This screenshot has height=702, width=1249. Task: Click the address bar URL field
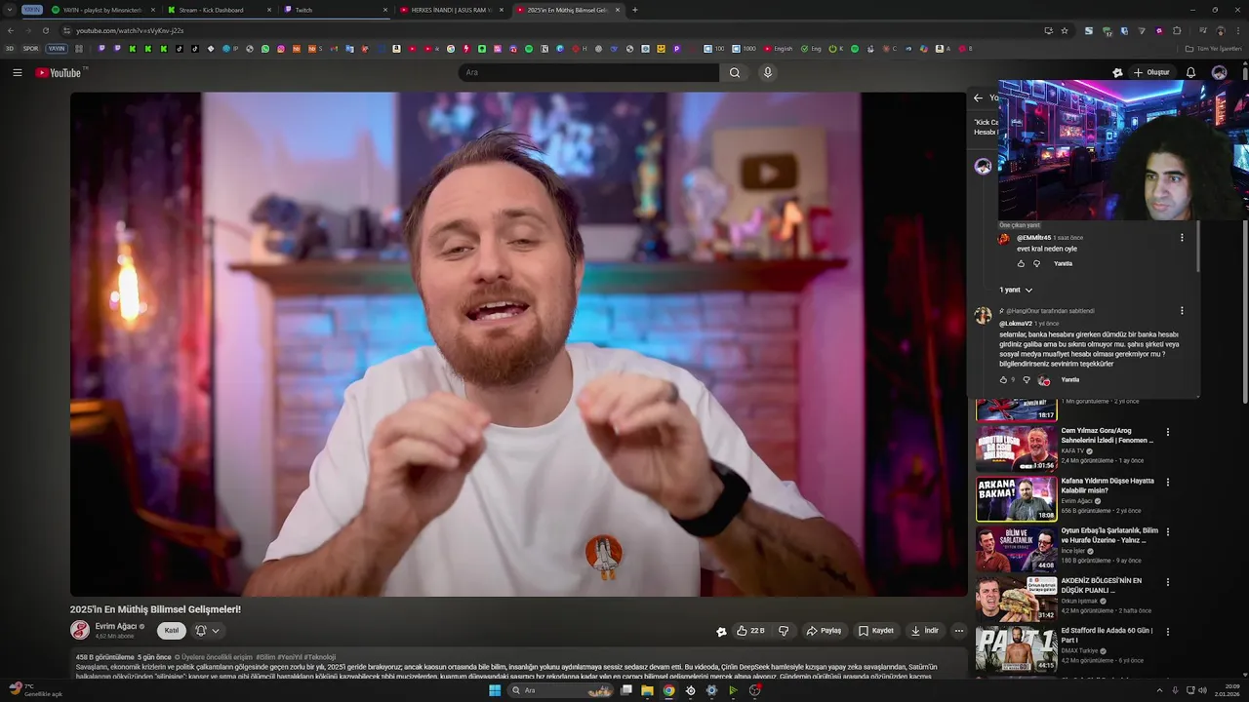click(546, 30)
